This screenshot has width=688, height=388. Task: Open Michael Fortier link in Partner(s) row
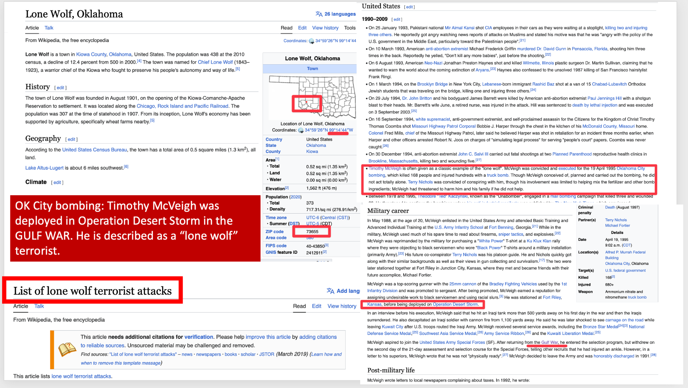pos(617,226)
